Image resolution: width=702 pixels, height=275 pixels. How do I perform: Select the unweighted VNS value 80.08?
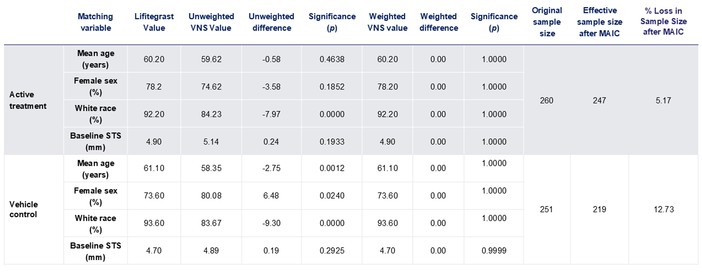(211, 195)
